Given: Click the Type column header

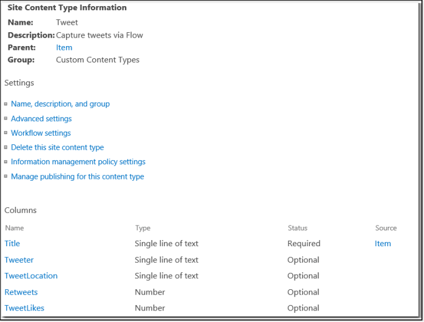Looking at the screenshot, I should [x=143, y=228].
